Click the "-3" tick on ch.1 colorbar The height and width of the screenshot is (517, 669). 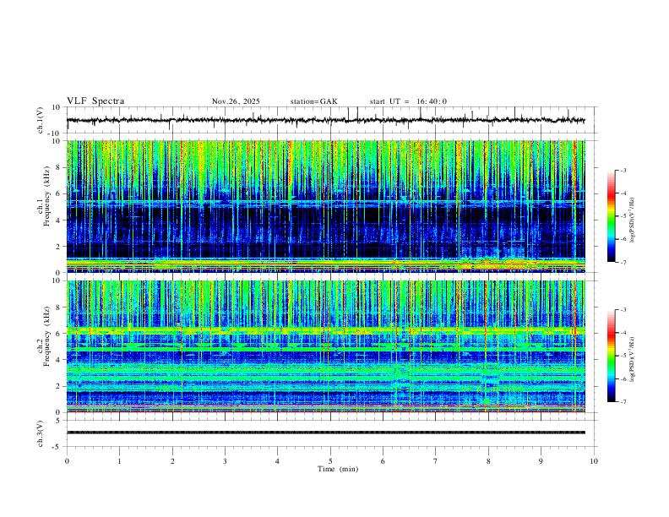pyautogui.click(x=623, y=170)
